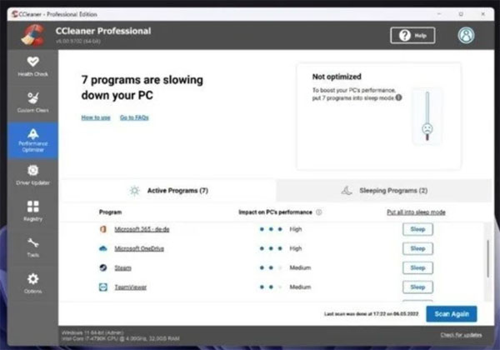Viewport: 500px width, 350px height.
Task: Open the Go to FAQs link
Action: click(134, 117)
